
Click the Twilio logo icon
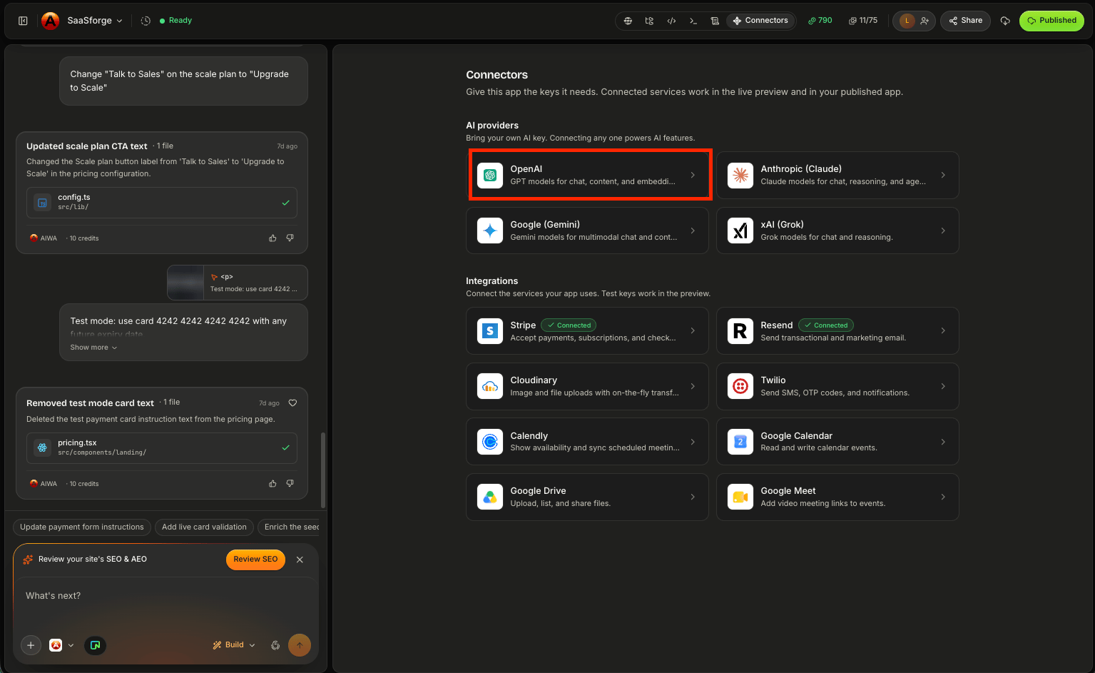(740, 386)
